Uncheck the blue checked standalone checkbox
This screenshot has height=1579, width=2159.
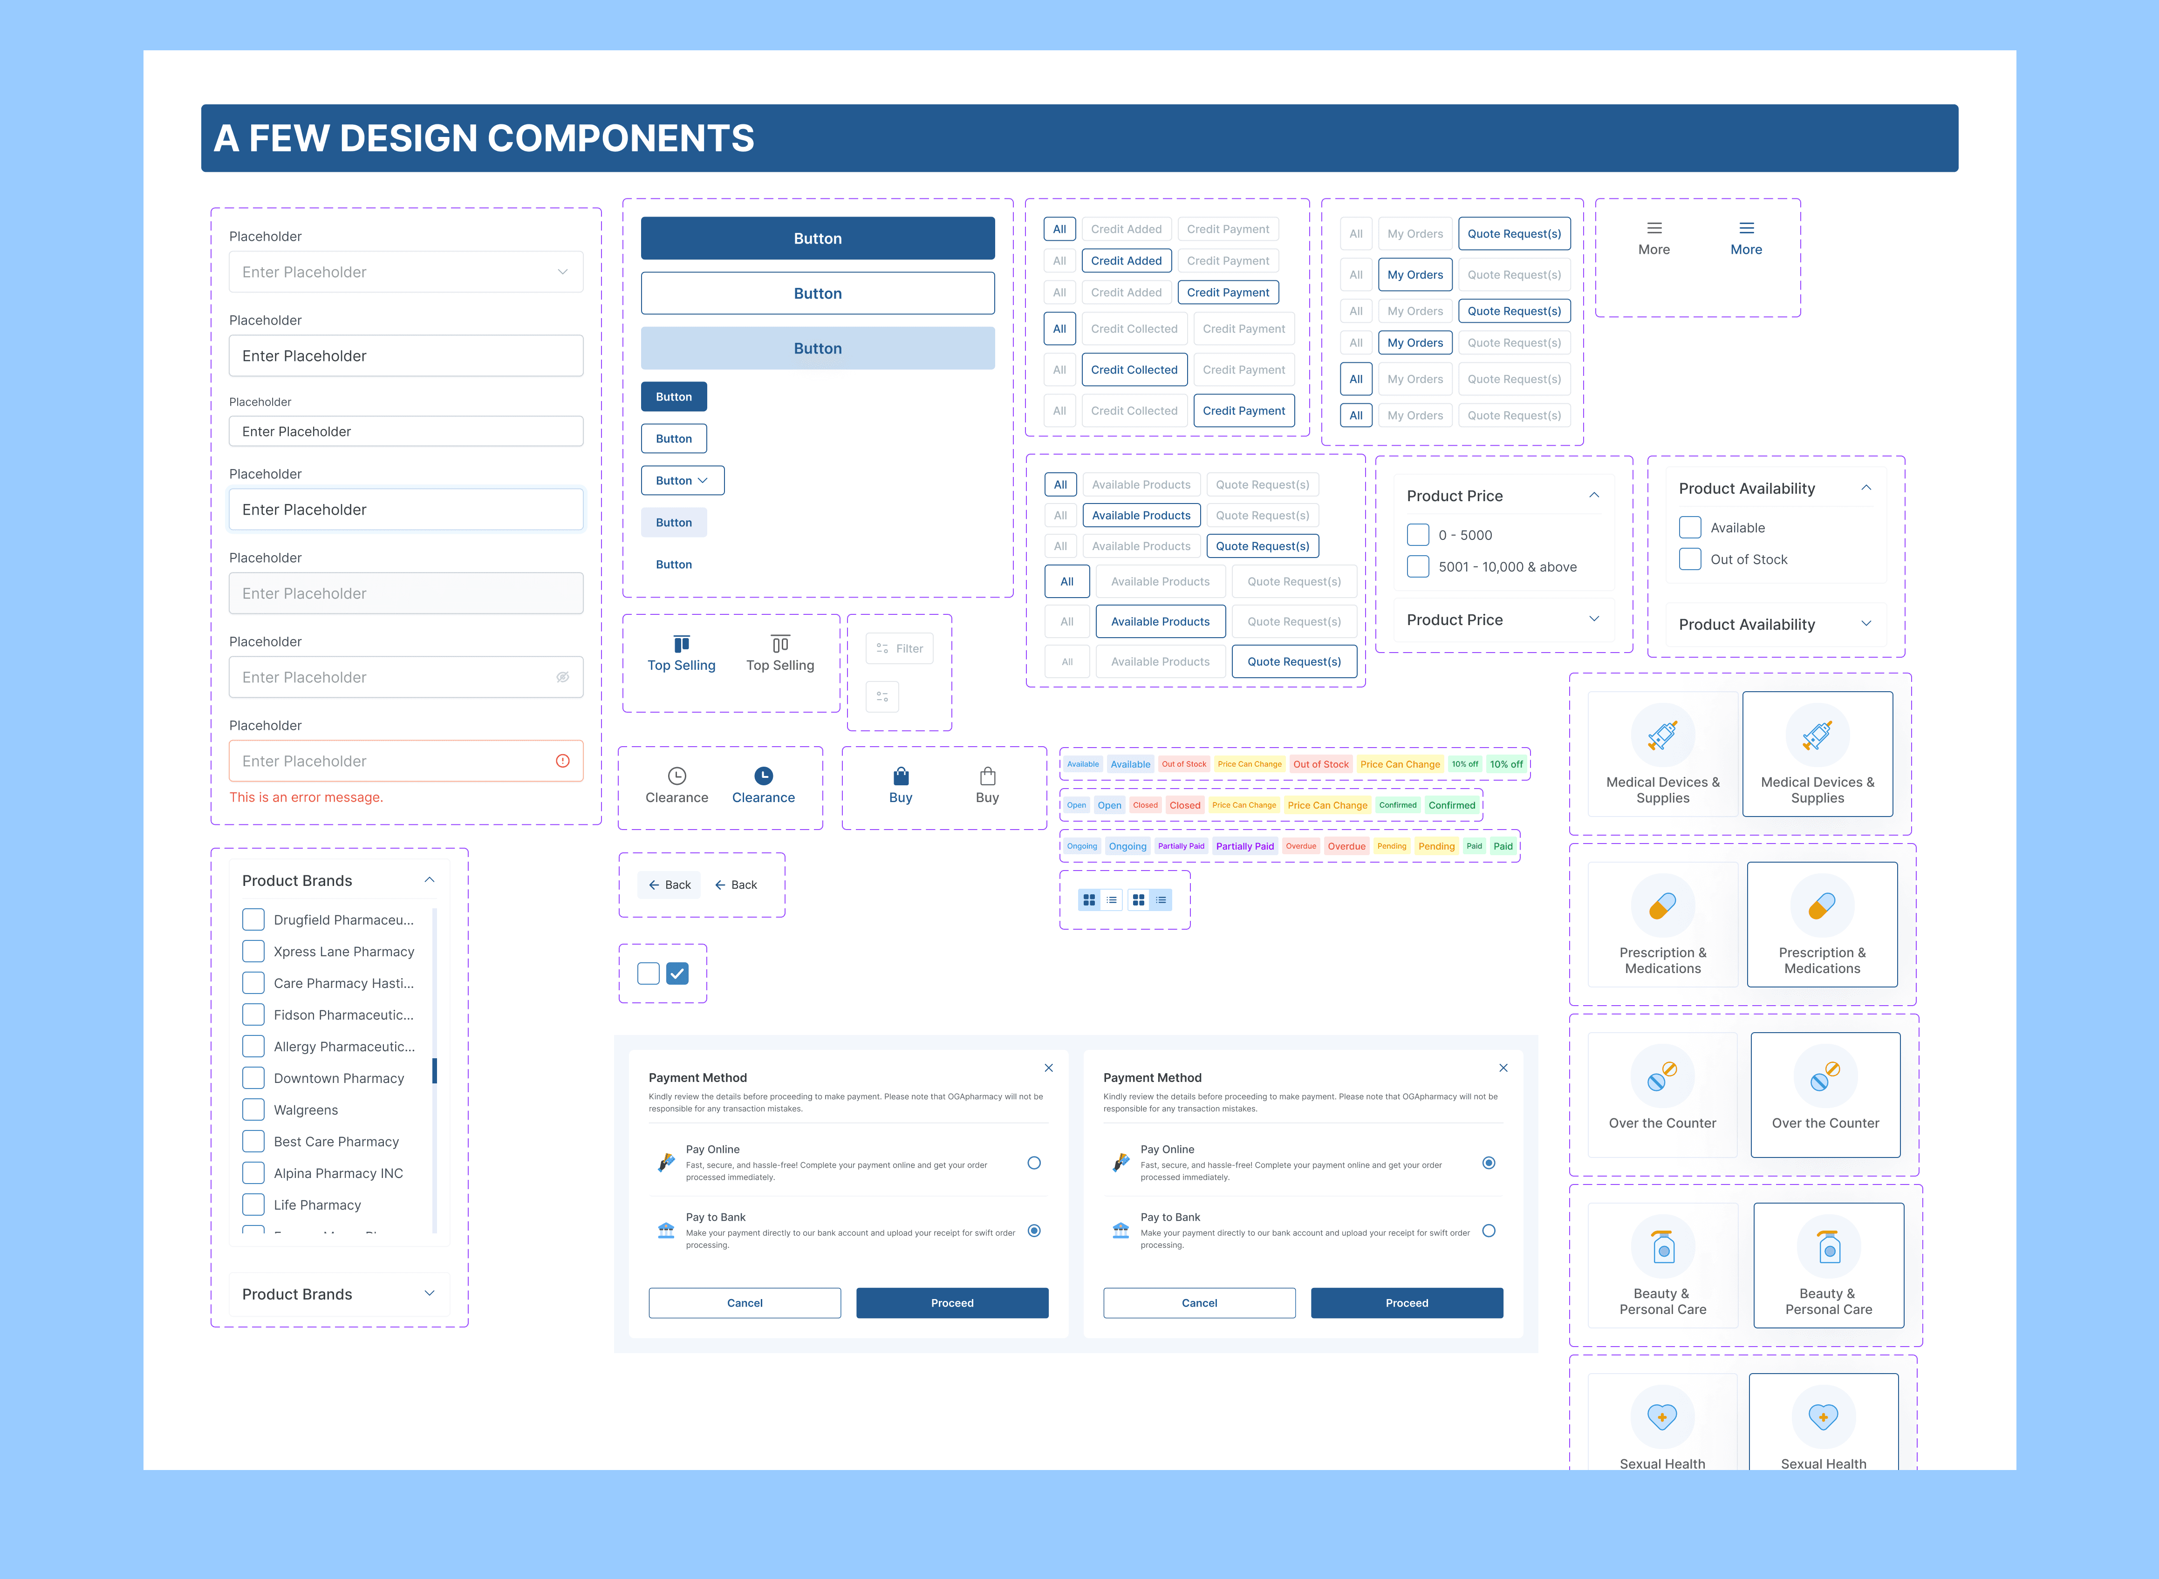click(x=677, y=974)
